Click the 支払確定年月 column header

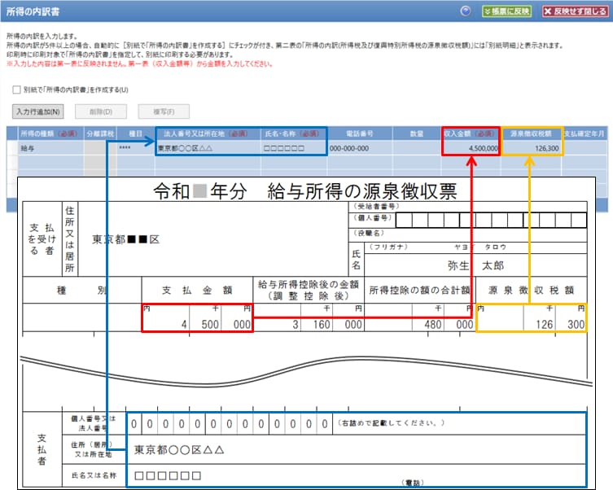coord(587,133)
